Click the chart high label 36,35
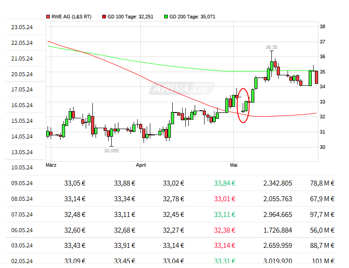This screenshot has width=349, height=268. pyautogui.click(x=271, y=47)
